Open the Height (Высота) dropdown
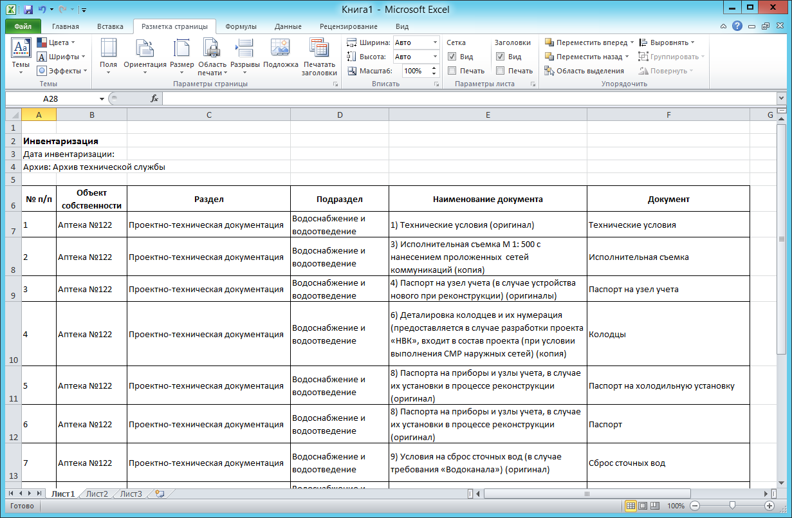Screen dimensions: 792x518 pyautogui.click(x=435, y=57)
